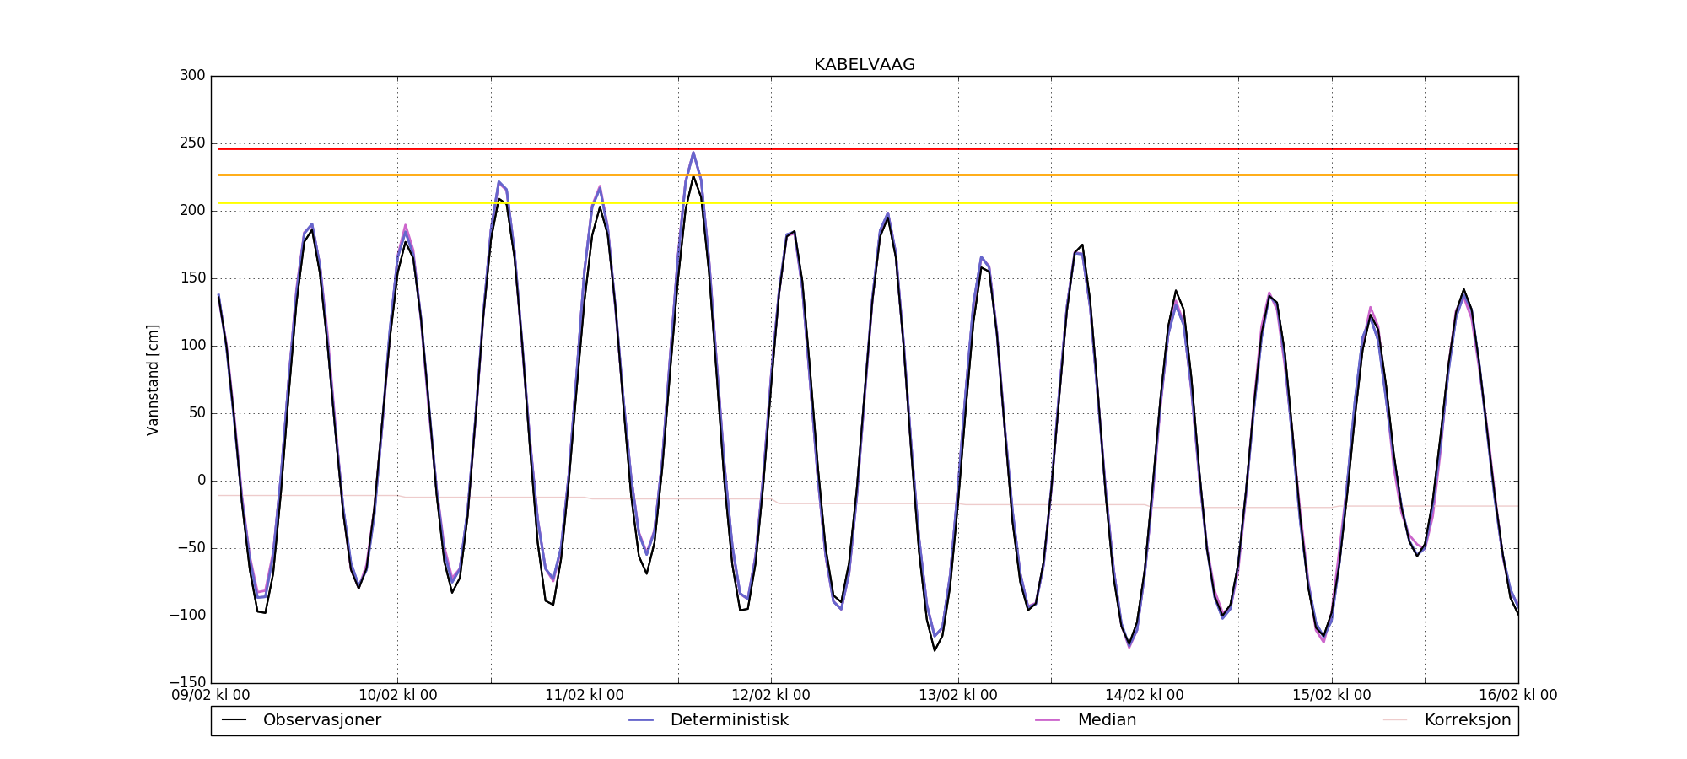
Task: Click the 16/02 kl 00 date label
Action: click(1518, 696)
